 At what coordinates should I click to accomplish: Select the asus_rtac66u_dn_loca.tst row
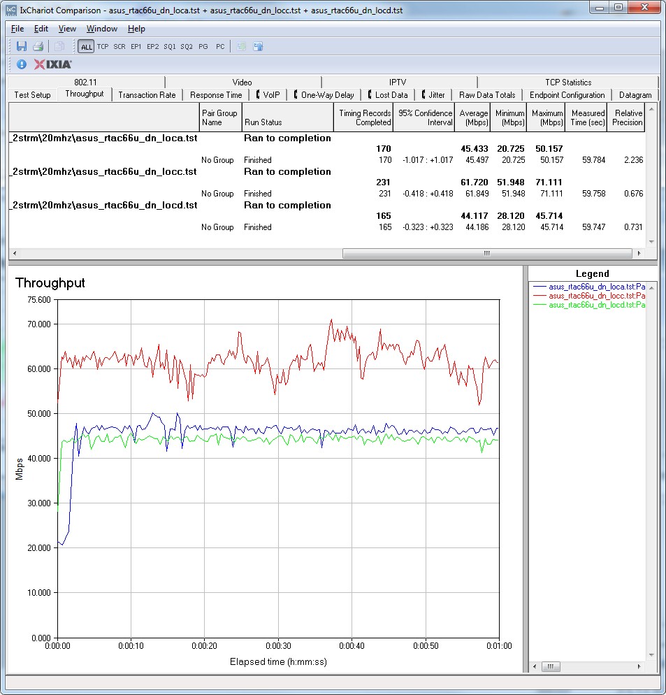(x=326, y=138)
